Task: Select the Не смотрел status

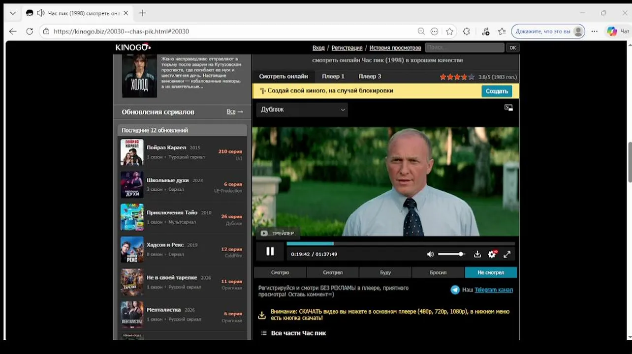Action: click(x=491, y=272)
